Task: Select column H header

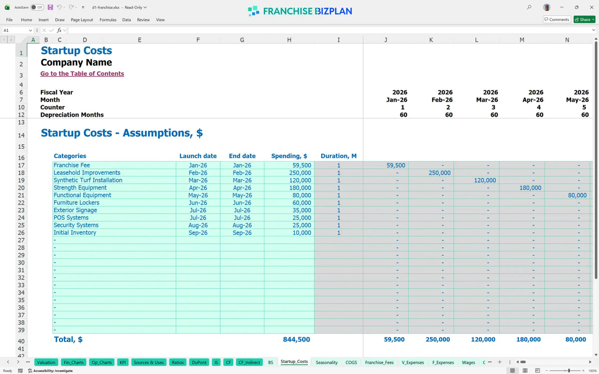Action: (x=289, y=40)
